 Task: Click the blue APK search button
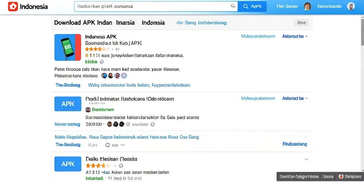252,6
